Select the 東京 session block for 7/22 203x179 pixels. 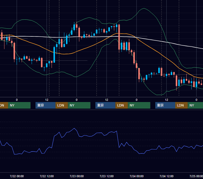pos(45,105)
